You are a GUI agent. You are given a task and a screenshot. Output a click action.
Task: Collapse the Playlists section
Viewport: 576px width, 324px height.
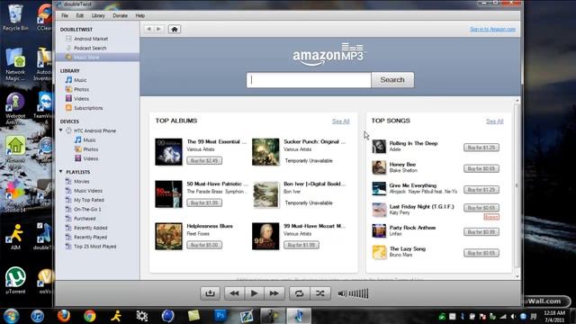(61, 172)
